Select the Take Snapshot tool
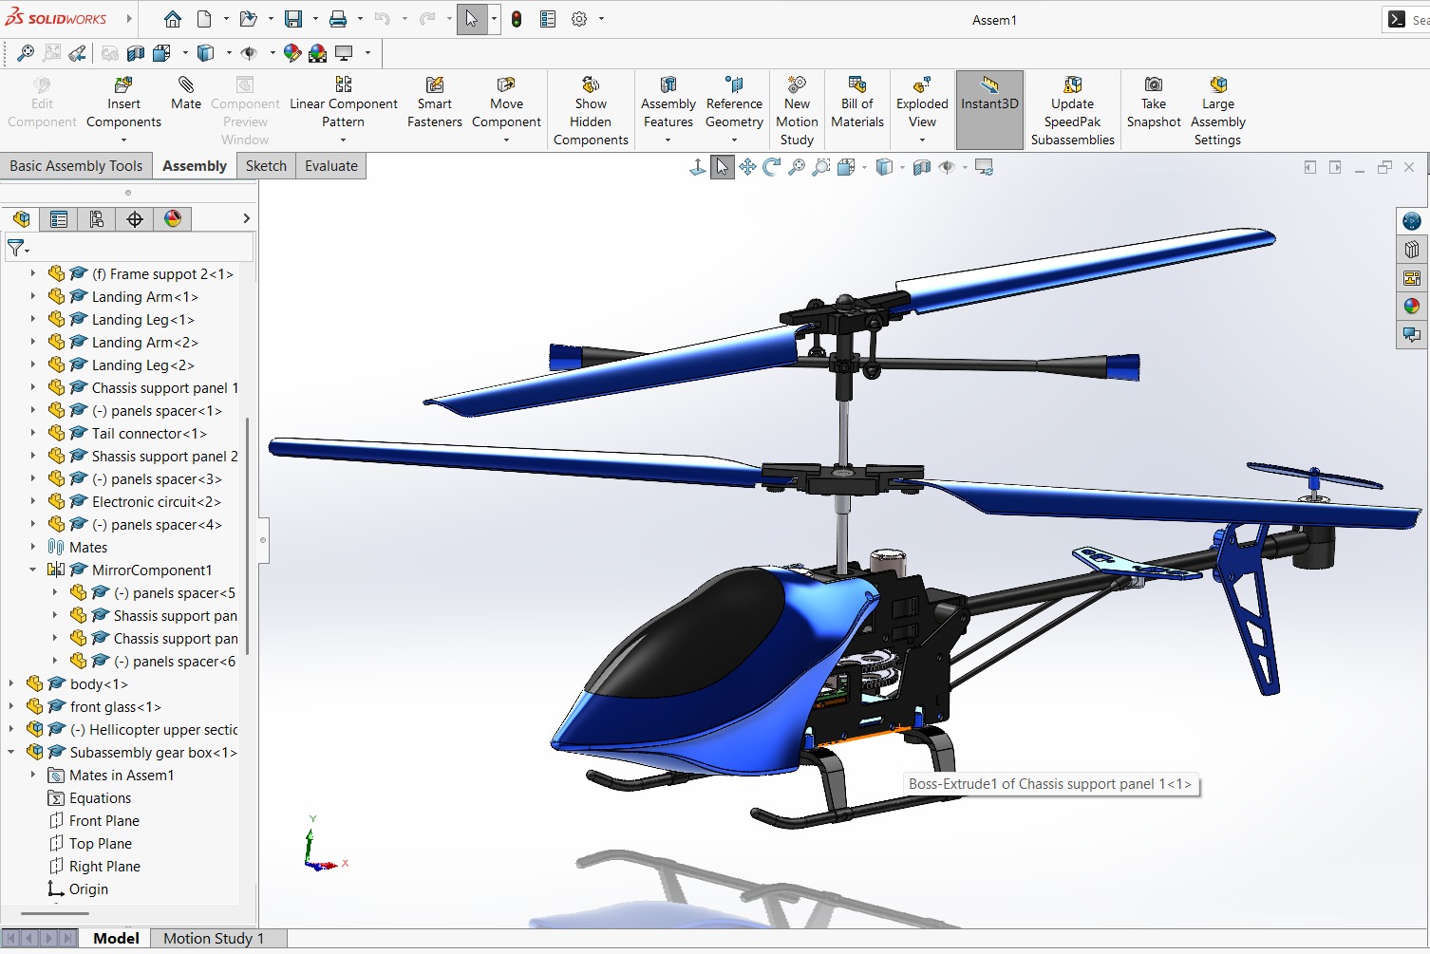The width and height of the screenshot is (1430, 954). [x=1153, y=85]
